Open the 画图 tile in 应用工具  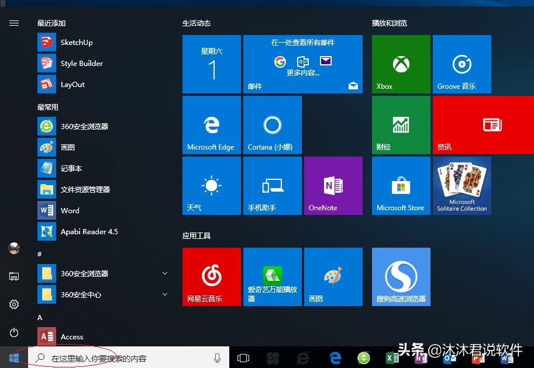[333, 277]
